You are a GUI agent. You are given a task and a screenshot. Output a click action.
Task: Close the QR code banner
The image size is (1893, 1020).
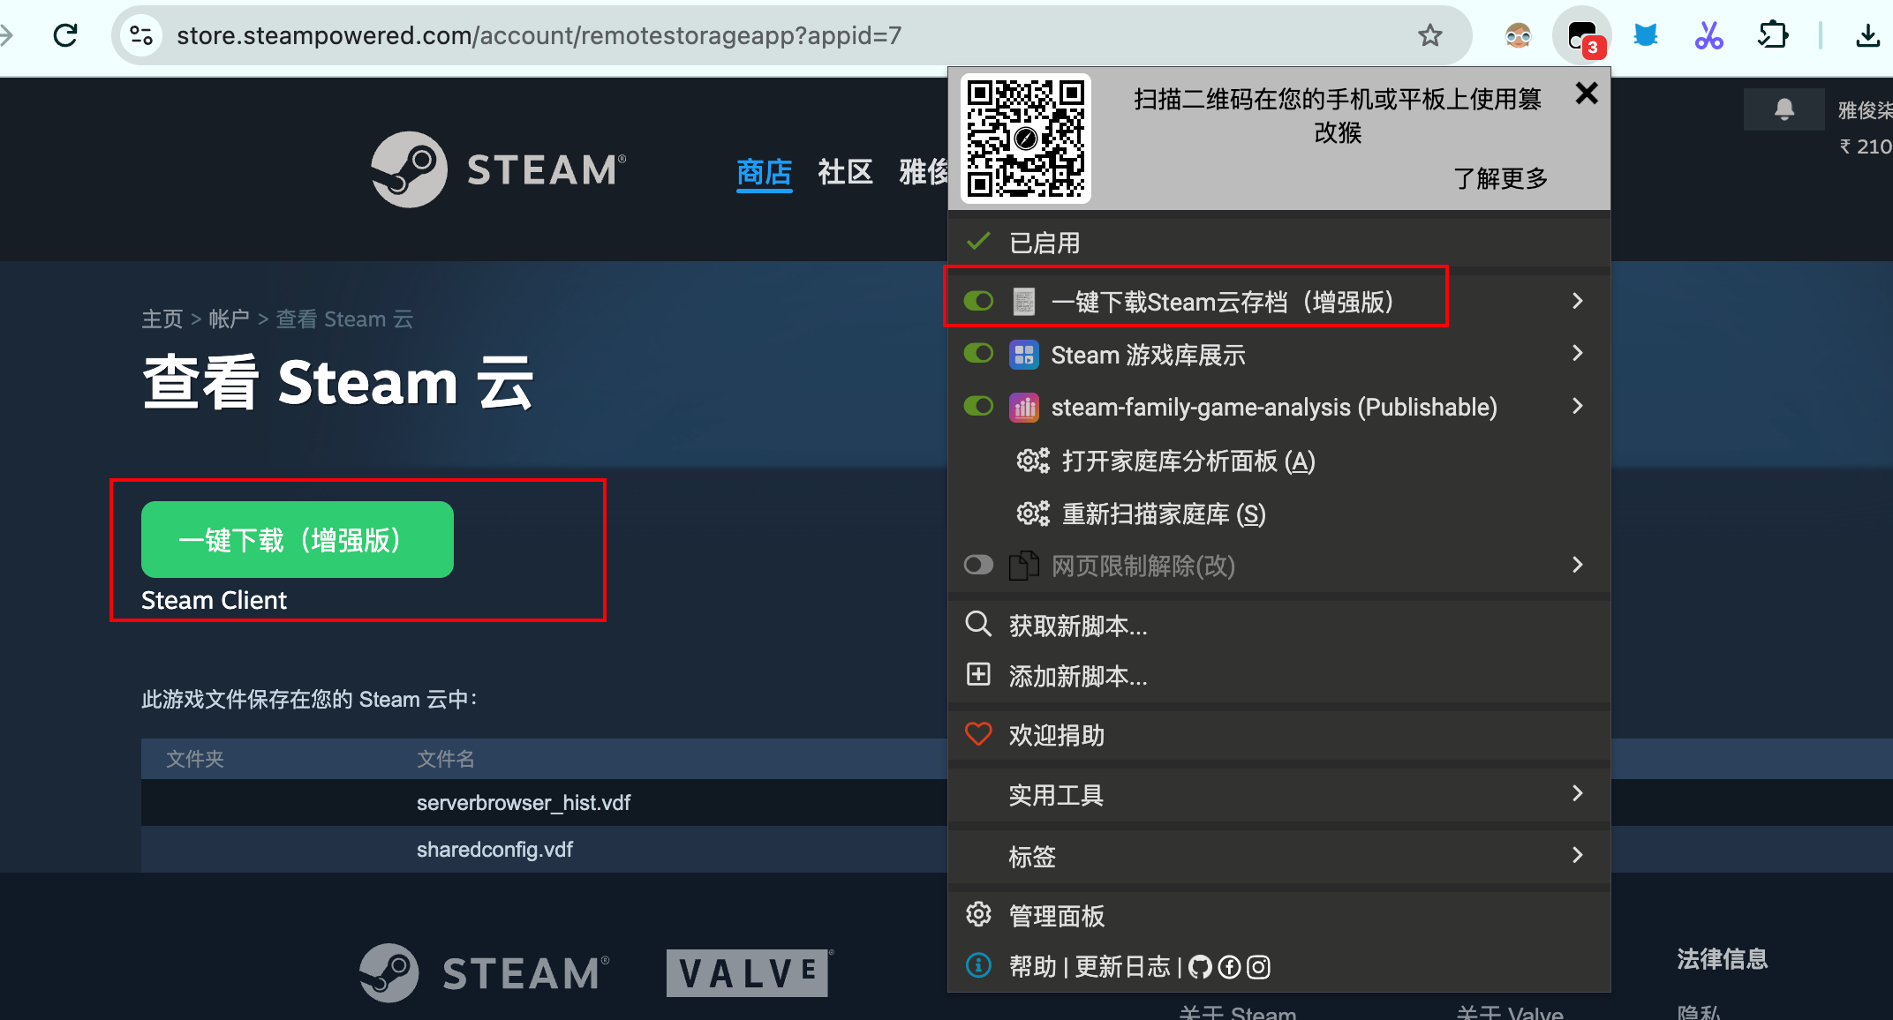coord(1586,94)
